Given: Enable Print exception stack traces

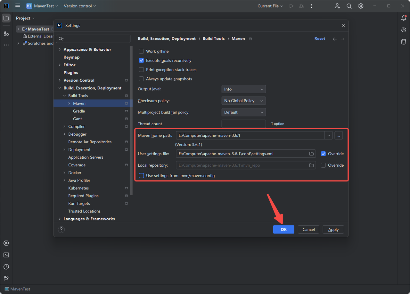Looking at the screenshot, I should (x=141, y=70).
